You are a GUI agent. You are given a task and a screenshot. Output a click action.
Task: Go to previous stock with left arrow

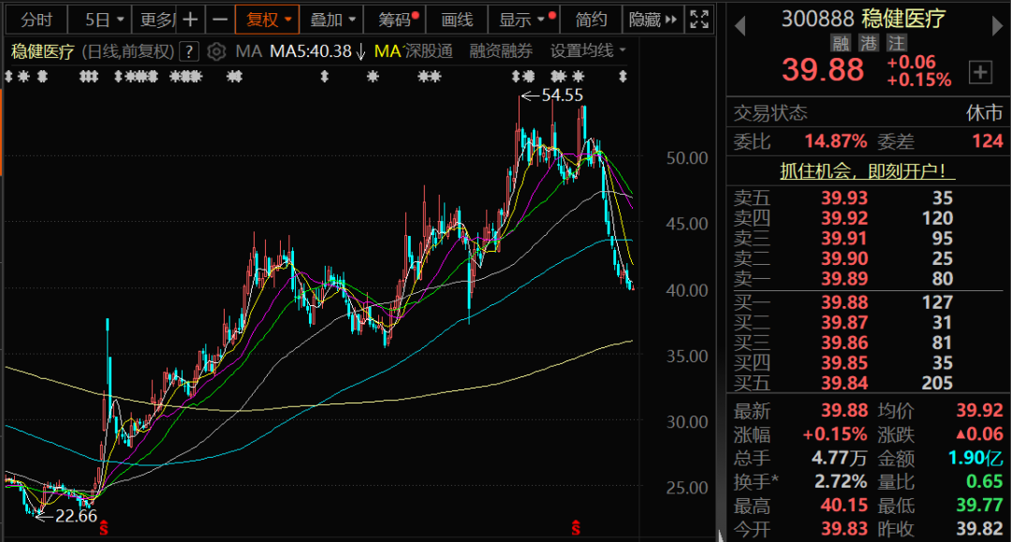tap(740, 26)
